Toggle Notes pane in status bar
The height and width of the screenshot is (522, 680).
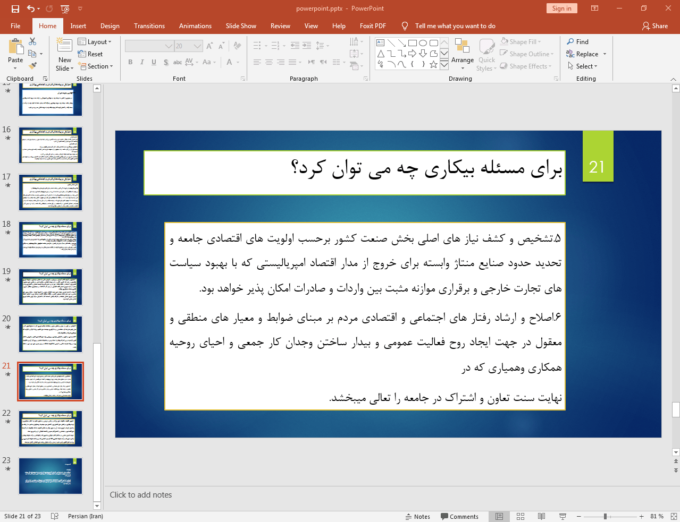coord(418,516)
